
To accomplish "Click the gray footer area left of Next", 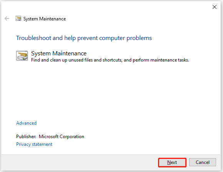I will pos(80,162).
